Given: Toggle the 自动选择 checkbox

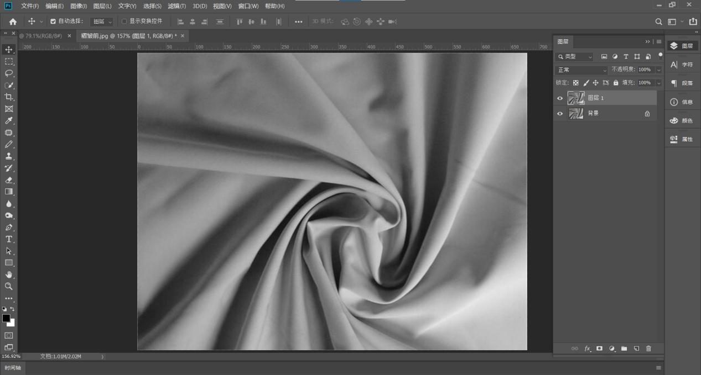Looking at the screenshot, I should (53, 22).
